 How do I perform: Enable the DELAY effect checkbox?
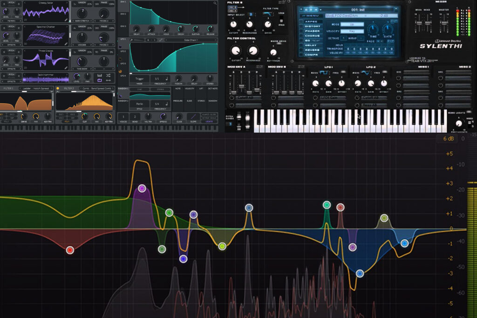[301, 45]
